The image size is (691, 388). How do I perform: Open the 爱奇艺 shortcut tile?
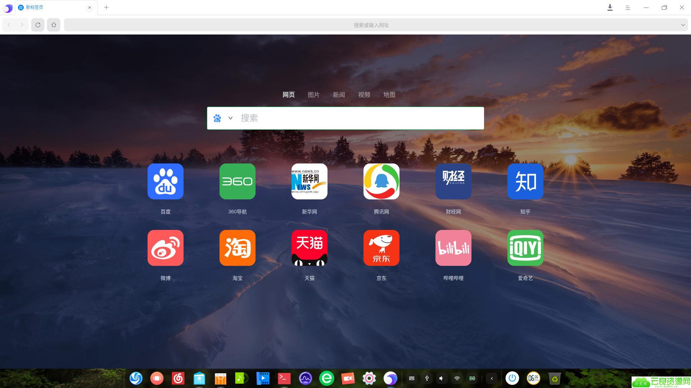click(525, 248)
